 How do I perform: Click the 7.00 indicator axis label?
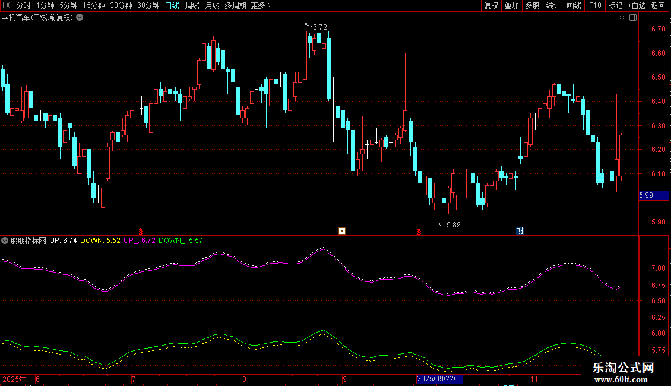[x=658, y=268]
